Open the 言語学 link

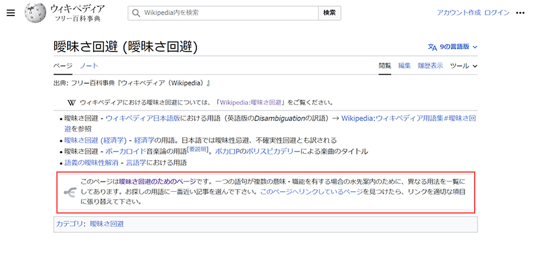[x=136, y=163]
